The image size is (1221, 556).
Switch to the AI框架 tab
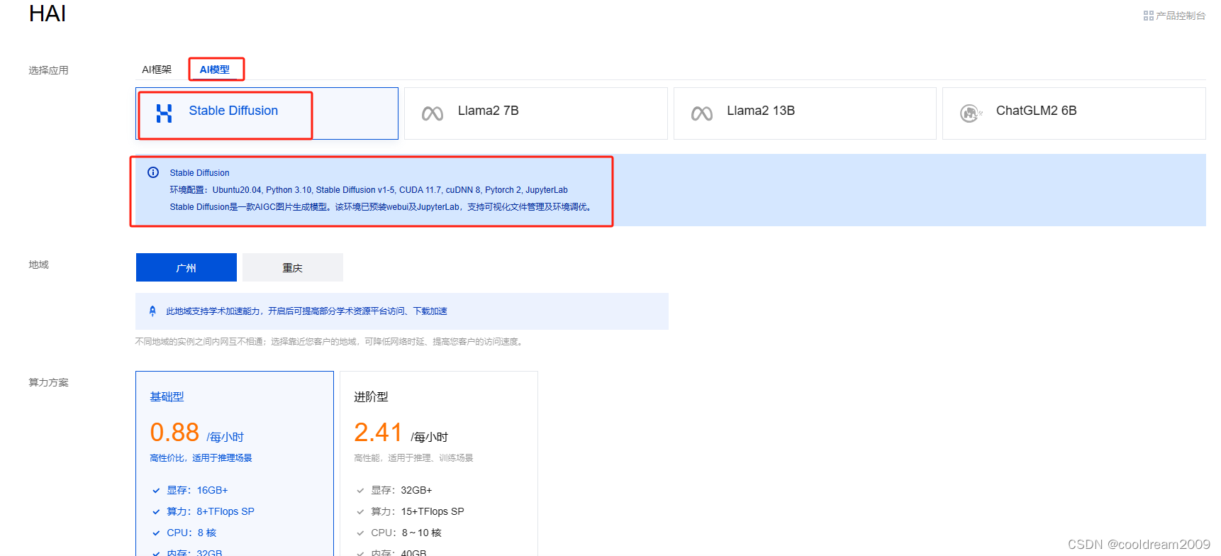[x=157, y=69]
